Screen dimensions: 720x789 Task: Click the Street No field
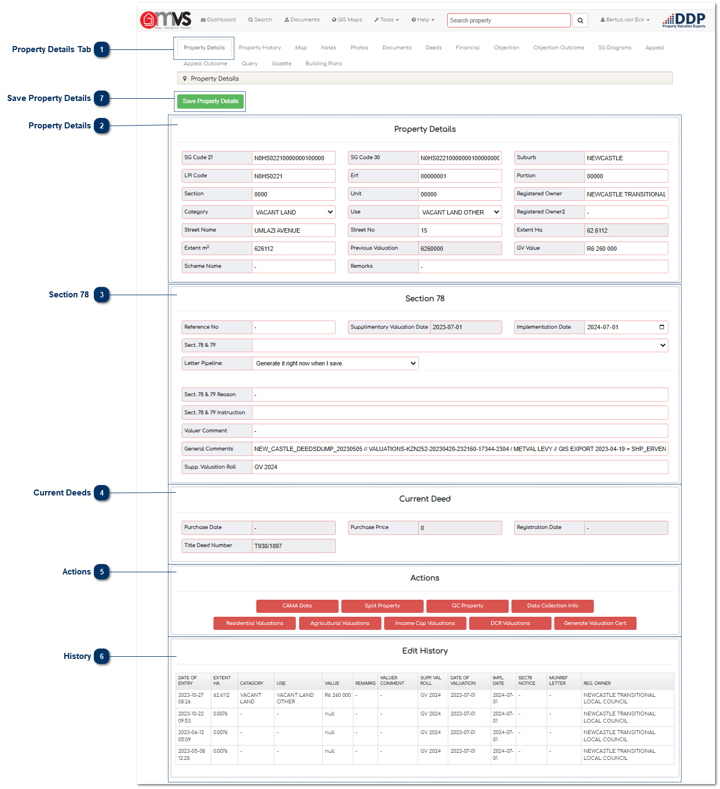(460, 230)
